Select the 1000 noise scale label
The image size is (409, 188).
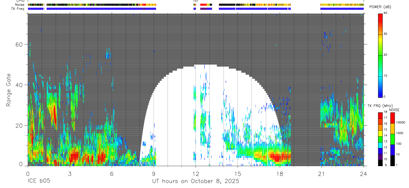[x=400, y=133]
